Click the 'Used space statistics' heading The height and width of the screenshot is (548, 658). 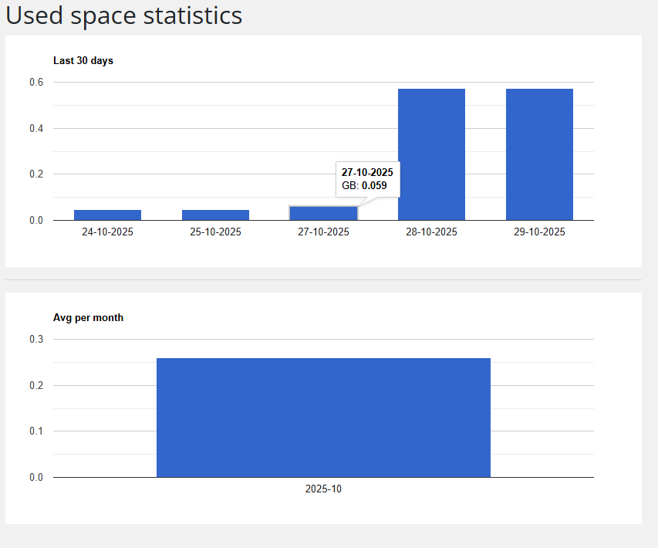tap(124, 15)
